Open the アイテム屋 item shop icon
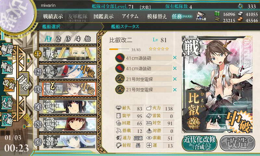260x156 pixels. 201,16
